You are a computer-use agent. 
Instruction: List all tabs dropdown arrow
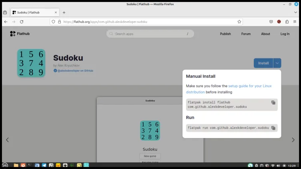point(295,12)
